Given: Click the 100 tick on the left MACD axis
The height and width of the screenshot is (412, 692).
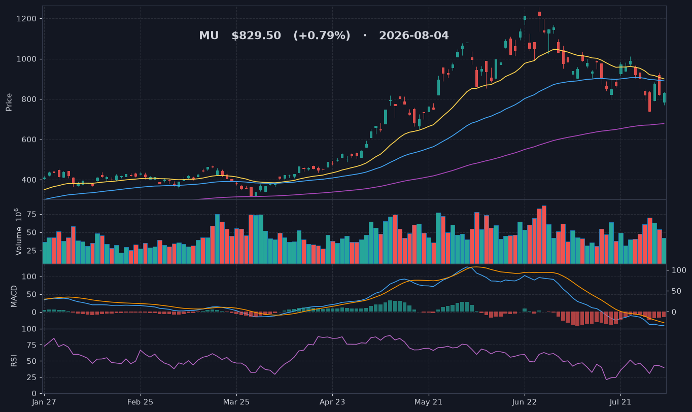Looking at the screenshot, I should click(x=29, y=277).
